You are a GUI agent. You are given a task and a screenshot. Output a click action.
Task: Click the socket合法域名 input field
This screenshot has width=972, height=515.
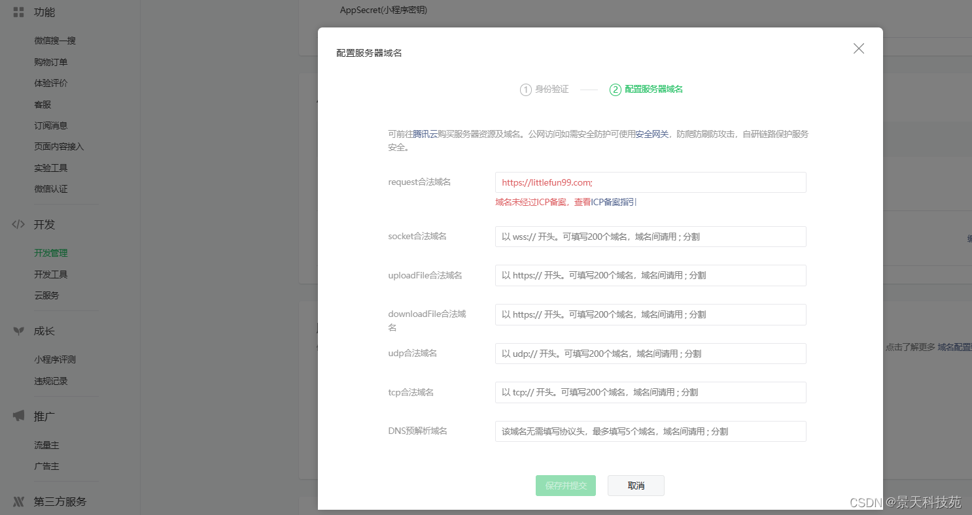pos(650,237)
